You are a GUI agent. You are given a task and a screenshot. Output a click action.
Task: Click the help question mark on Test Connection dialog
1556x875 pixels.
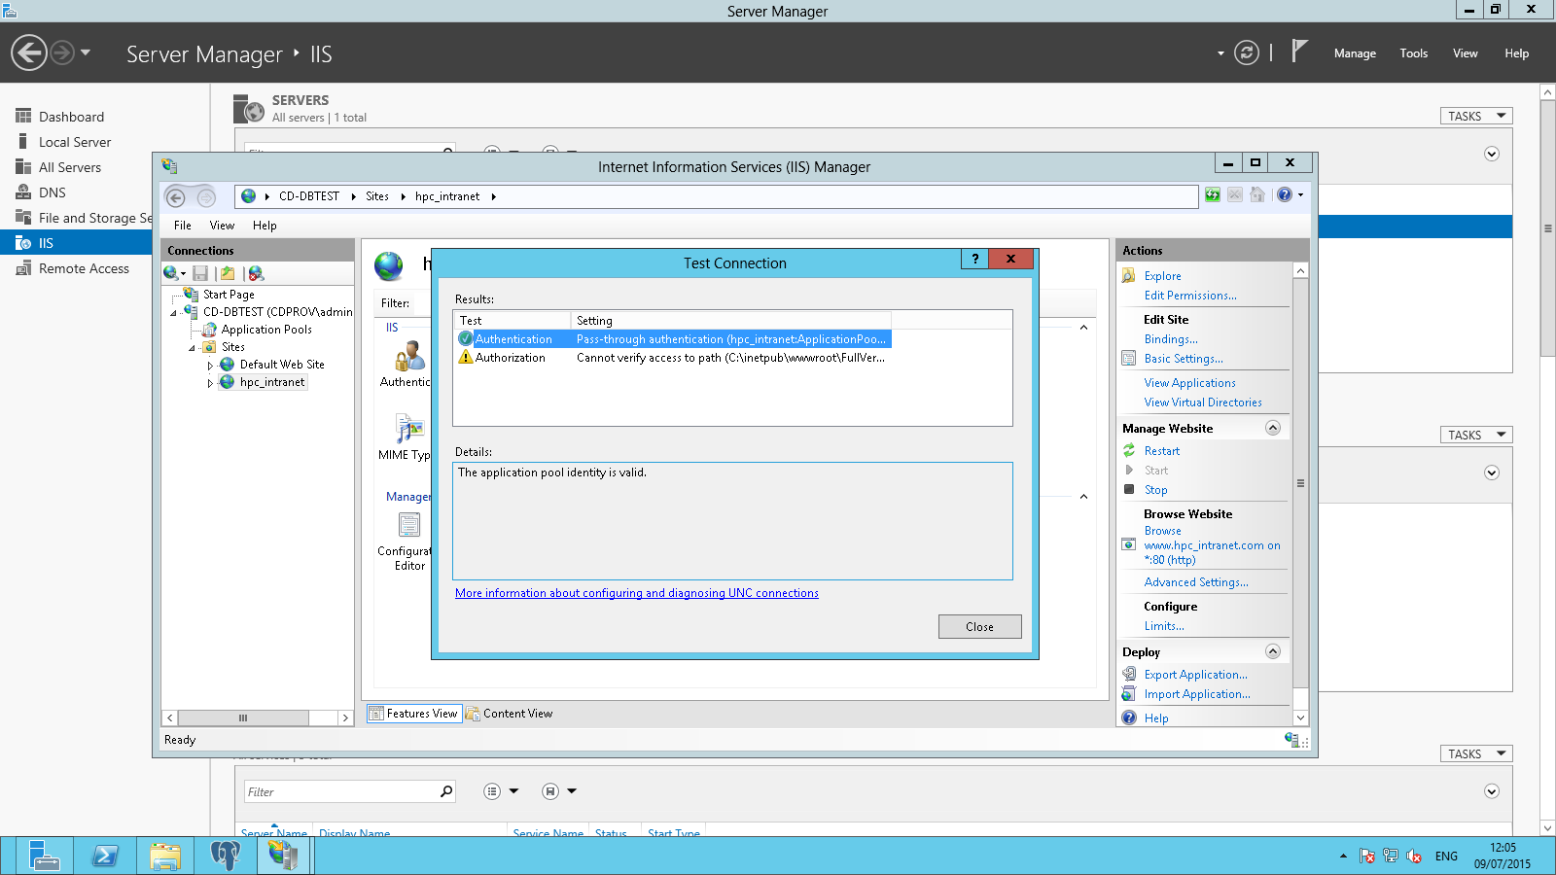pyautogui.click(x=975, y=259)
